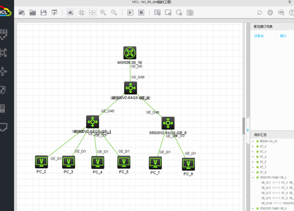The width and height of the screenshot is (294, 211).
Task: Click the 抓包接口列表 panel title
Action: pyautogui.click(x=263, y=27)
